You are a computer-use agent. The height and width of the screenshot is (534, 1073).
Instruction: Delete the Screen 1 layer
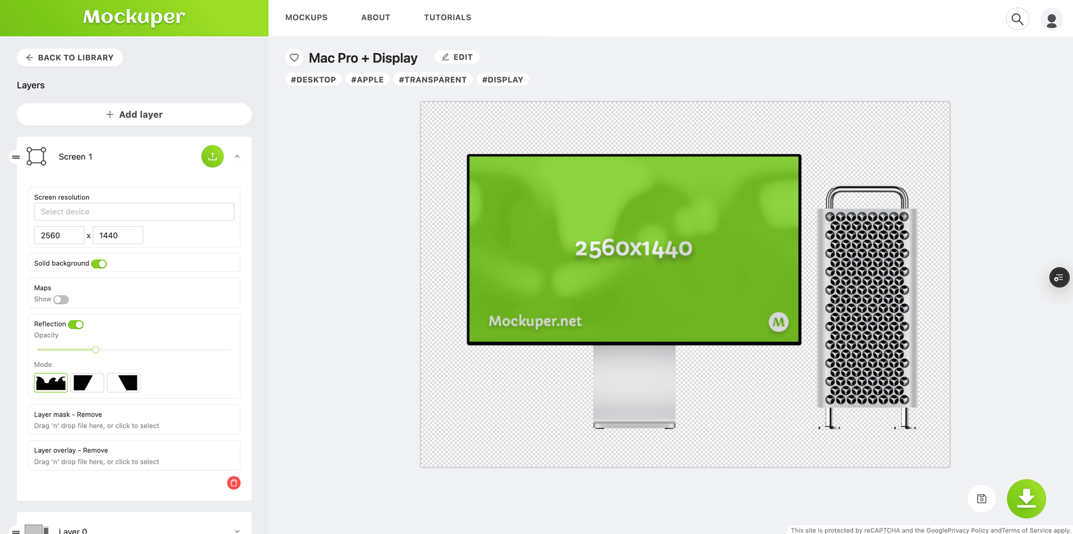click(x=234, y=483)
